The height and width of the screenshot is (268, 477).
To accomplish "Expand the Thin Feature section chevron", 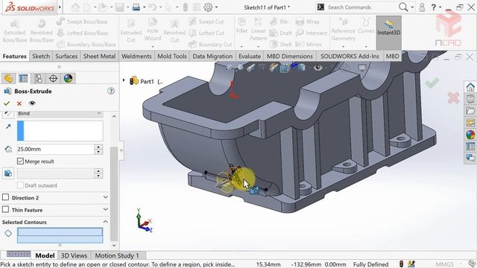I will click(105, 210).
